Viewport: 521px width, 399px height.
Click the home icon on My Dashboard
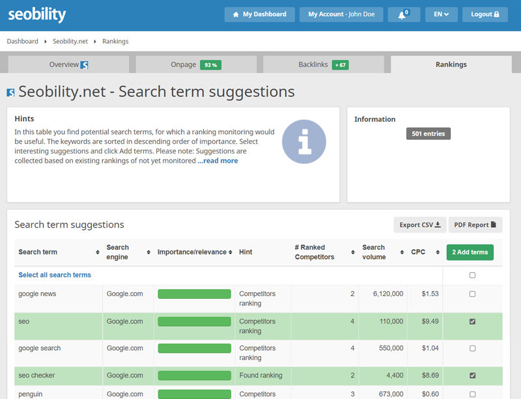[x=234, y=14]
